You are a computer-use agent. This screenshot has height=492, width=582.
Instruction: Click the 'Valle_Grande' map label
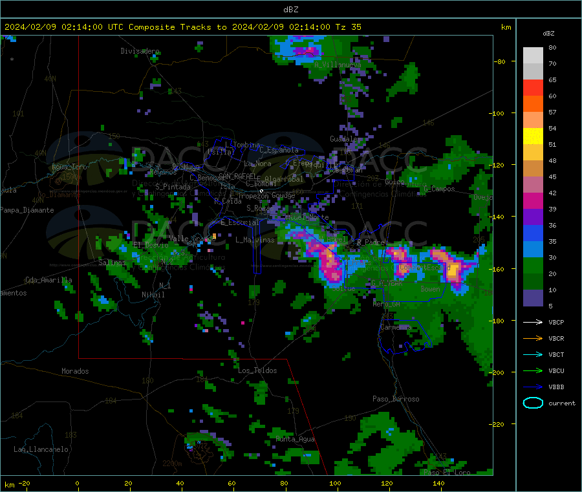point(192,238)
